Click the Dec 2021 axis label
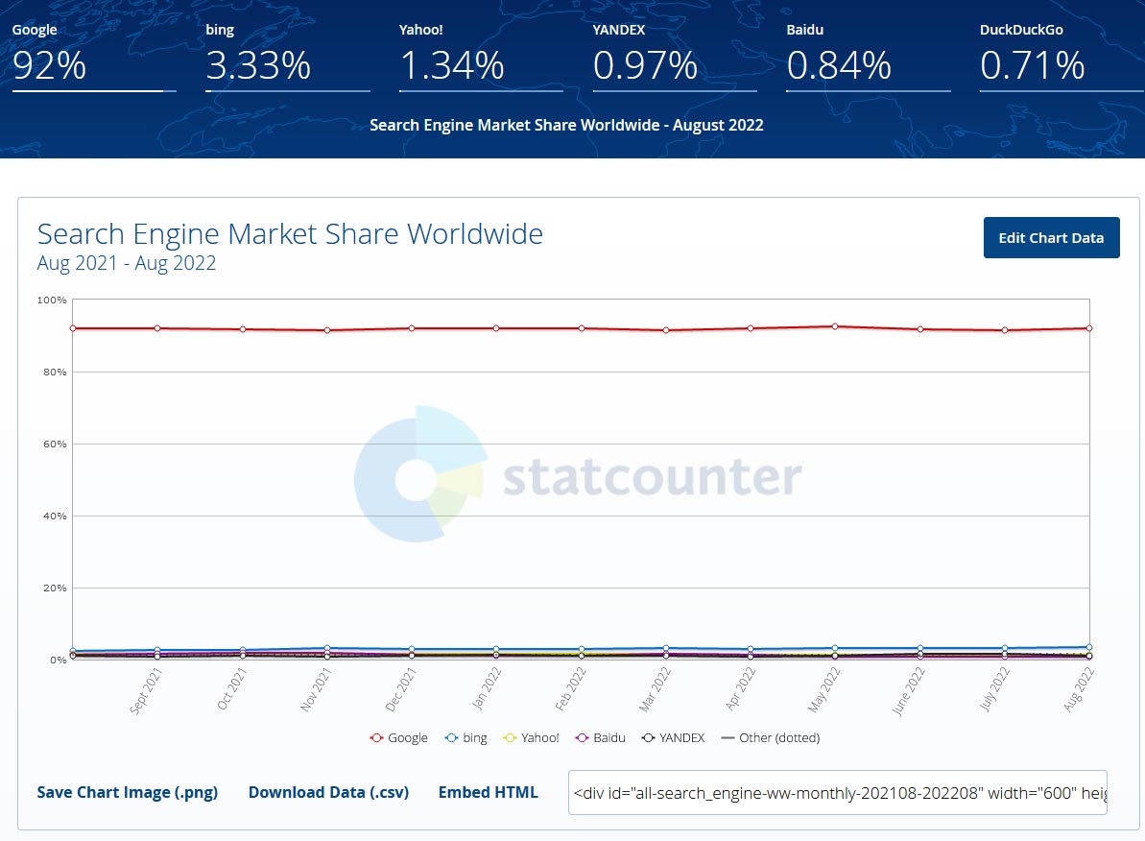The height and width of the screenshot is (841, 1145). [400, 690]
